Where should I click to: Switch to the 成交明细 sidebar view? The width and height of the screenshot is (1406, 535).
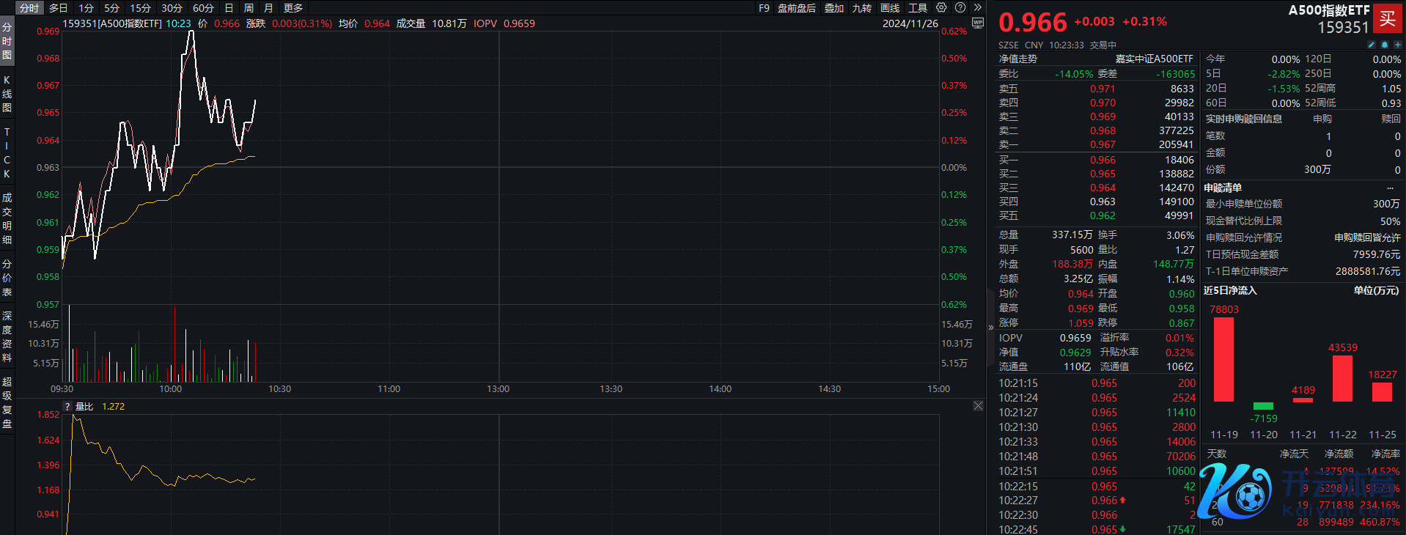click(7, 218)
